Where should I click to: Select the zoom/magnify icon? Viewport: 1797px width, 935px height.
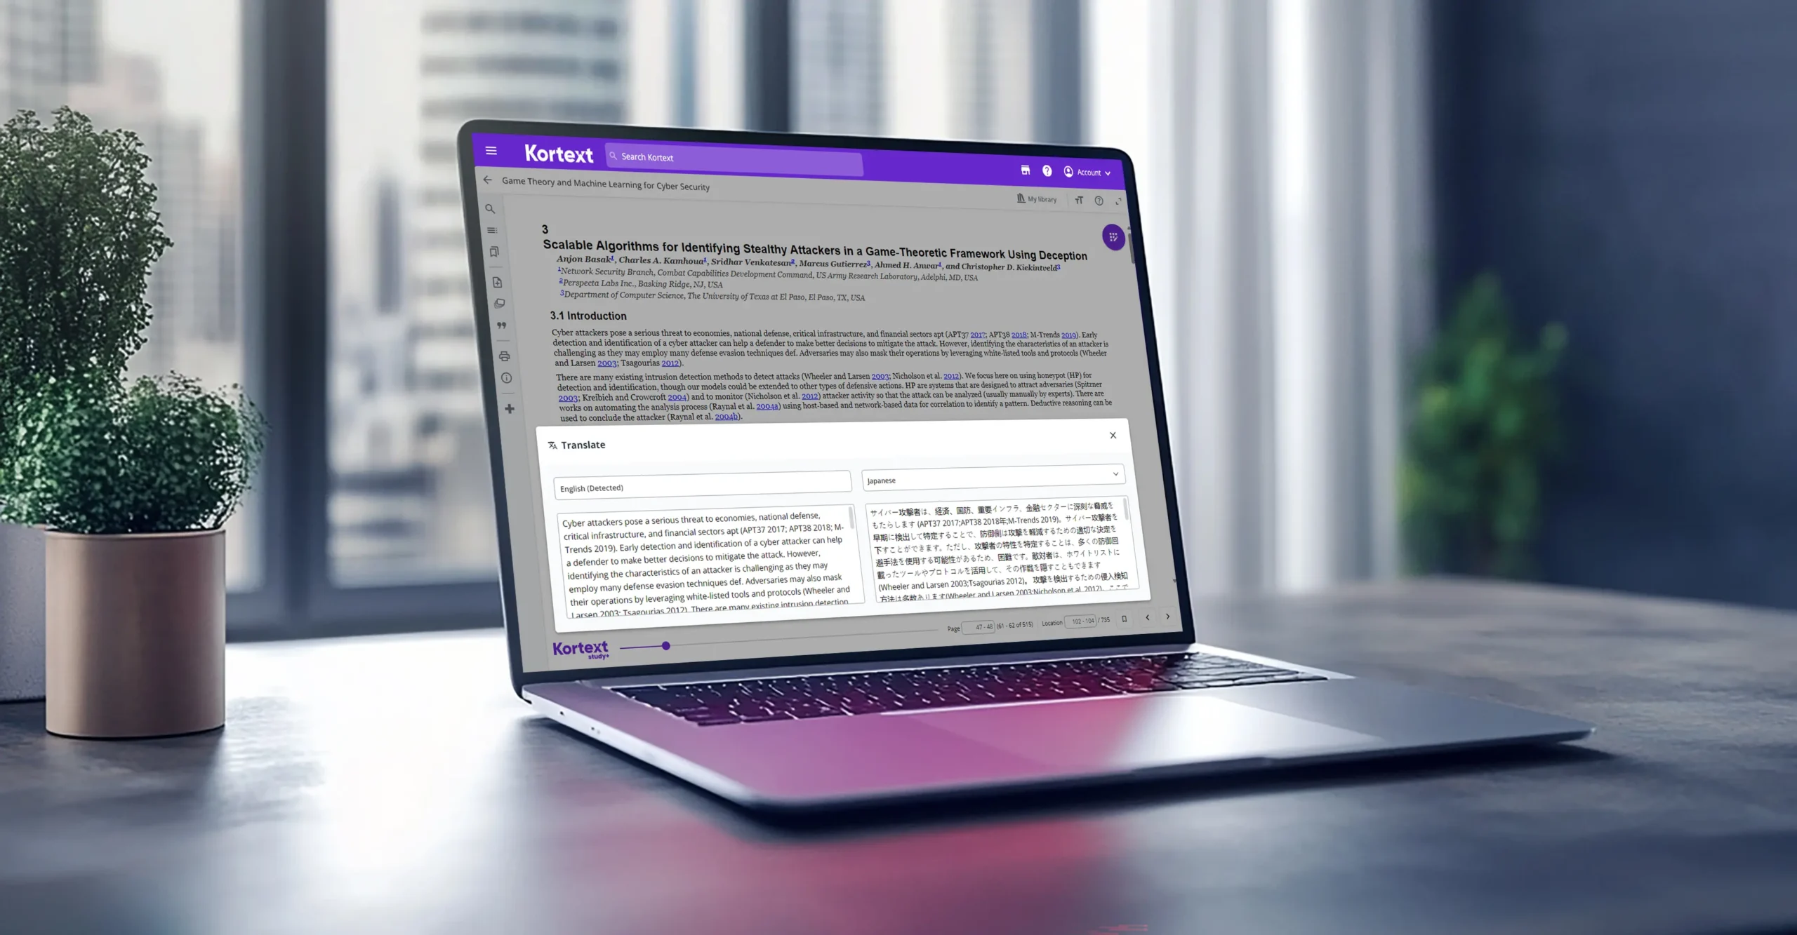click(x=491, y=208)
